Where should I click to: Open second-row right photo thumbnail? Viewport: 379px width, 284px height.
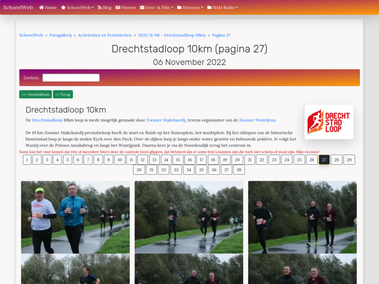click(302, 269)
